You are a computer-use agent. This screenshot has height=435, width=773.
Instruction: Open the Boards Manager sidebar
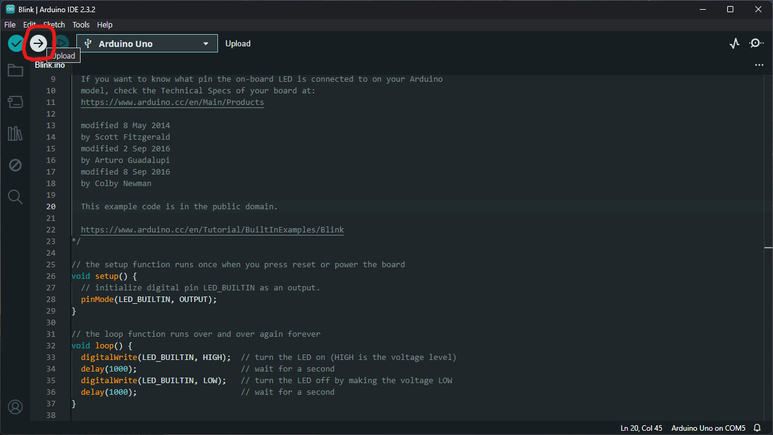pos(15,102)
